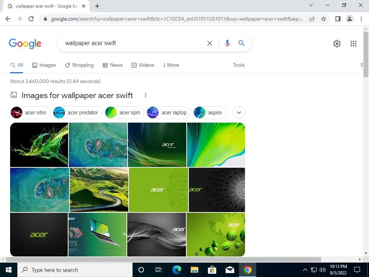Open green and white wave wallpaper

[x=216, y=145]
